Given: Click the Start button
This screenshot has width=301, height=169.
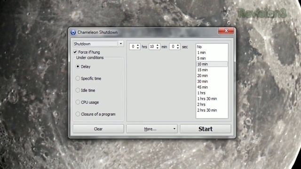Looking at the screenshot, I should (206, 129).
